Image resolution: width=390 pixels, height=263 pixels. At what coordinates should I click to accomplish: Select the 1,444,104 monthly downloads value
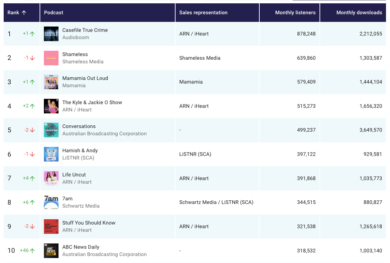[371, 82]
